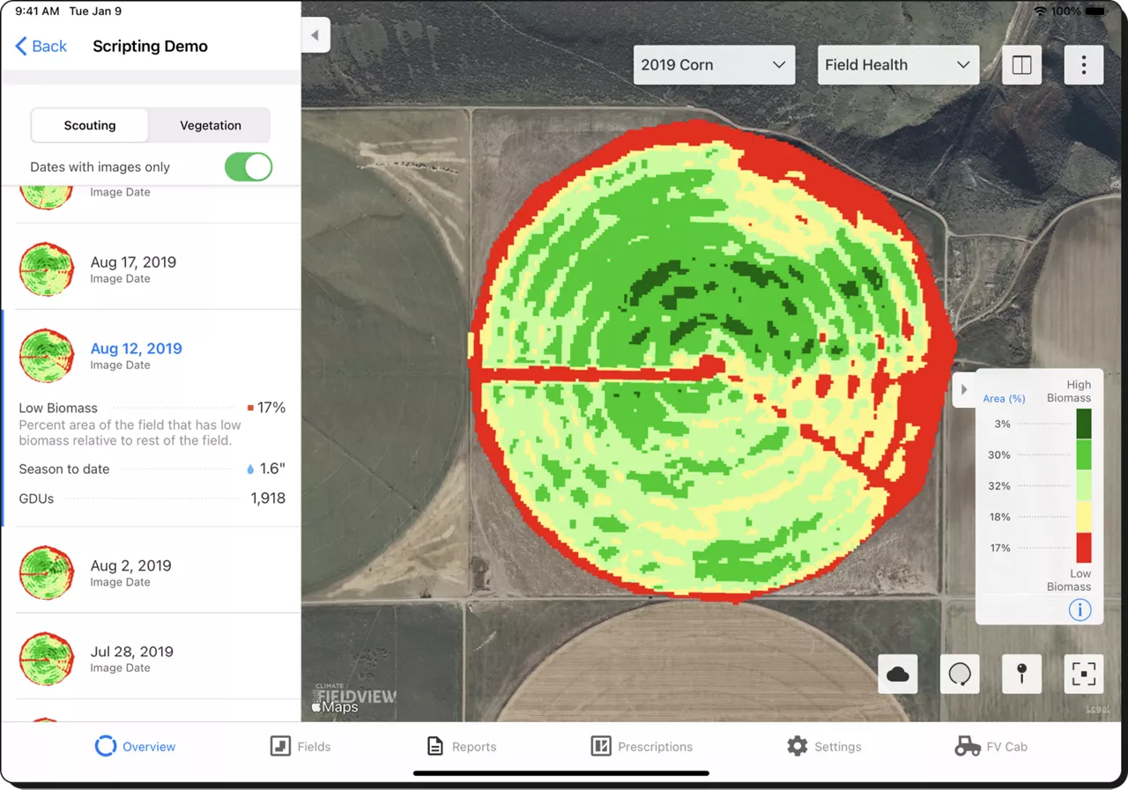Collapse the biomass legend panel arrow
1128x790 pixels.
pyautogui.click(x=964, y=389)
